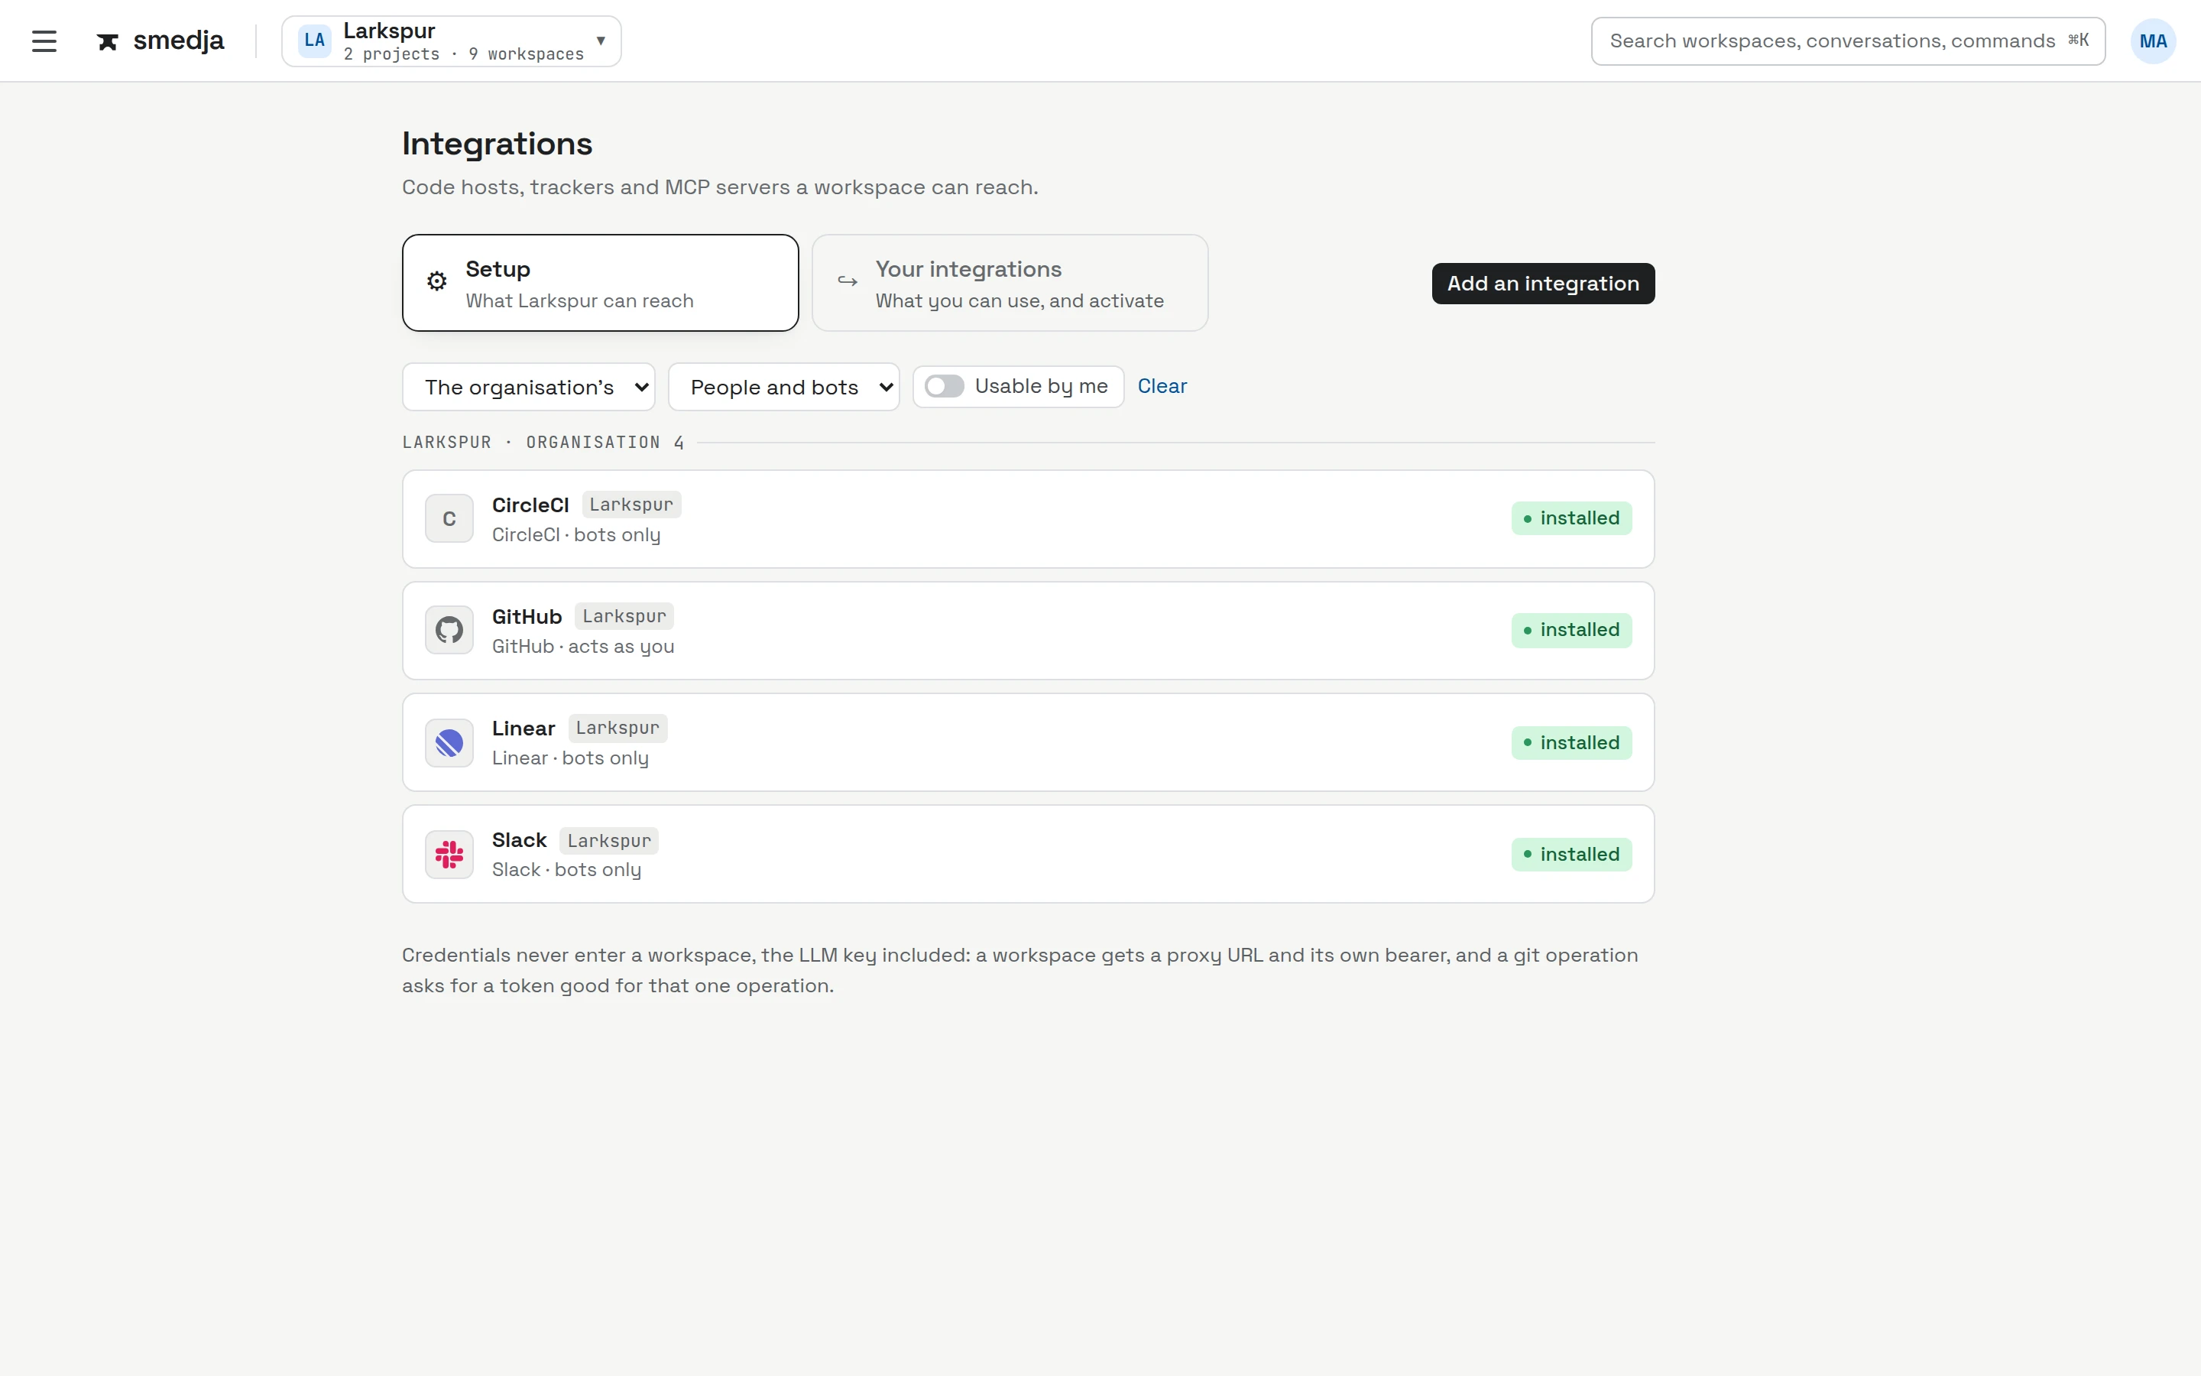Viewport: 2201px width, 1376px height.
Task: Click the Linear logo icon
Action: coord(449,742)
